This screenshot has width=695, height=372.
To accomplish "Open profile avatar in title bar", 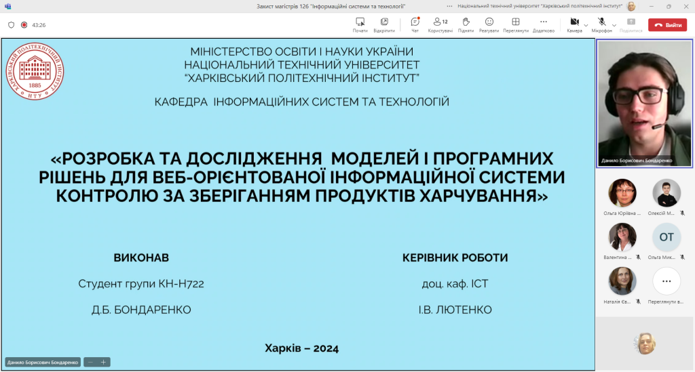I will click(631, 6).
